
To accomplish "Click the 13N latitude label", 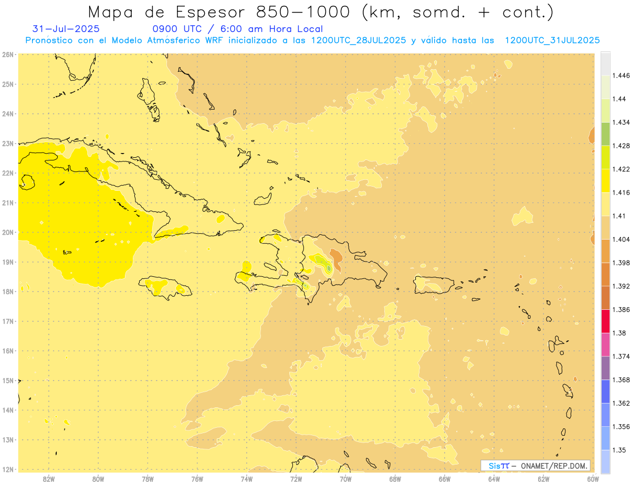I will click(x=7, y=439).
